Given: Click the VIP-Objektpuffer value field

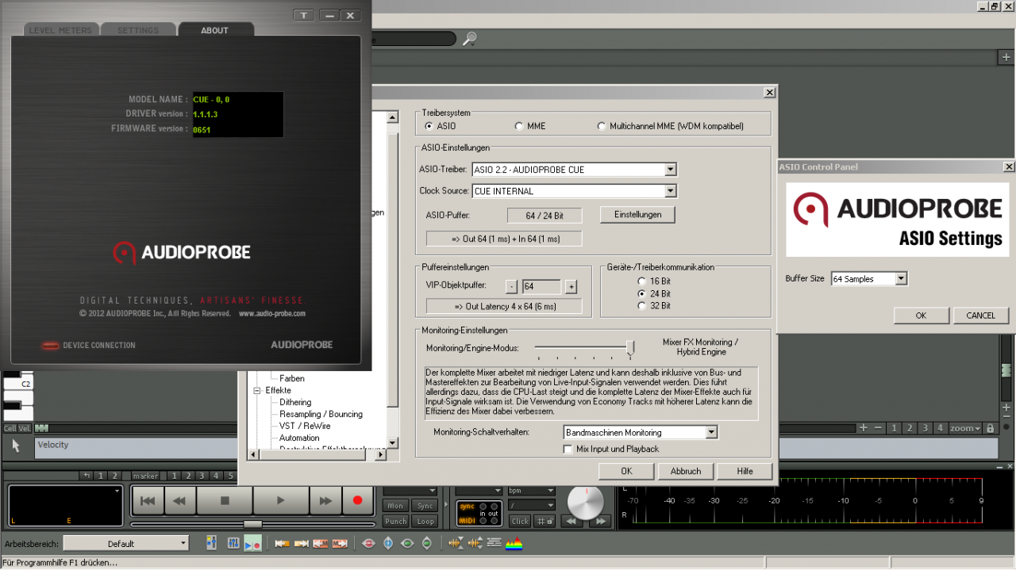Looking at the screenshot, I should (x=541, y=286).
